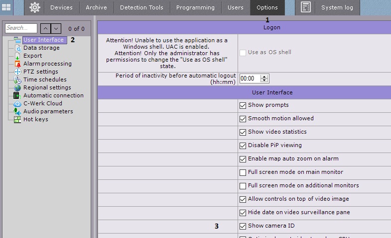Click the settings Search input field
This screenshot has width=391, height=238.
click(x=21, y=29)
